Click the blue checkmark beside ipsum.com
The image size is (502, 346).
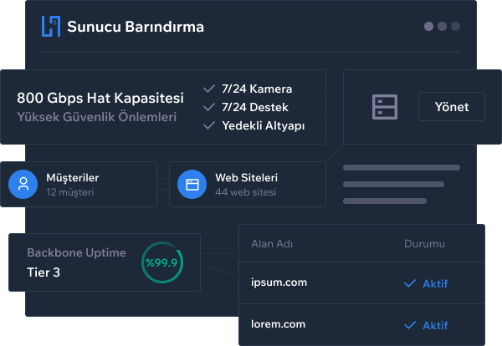410,283
